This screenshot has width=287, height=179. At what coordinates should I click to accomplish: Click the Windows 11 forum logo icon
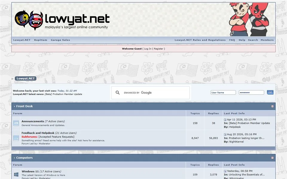coord(16,175)
